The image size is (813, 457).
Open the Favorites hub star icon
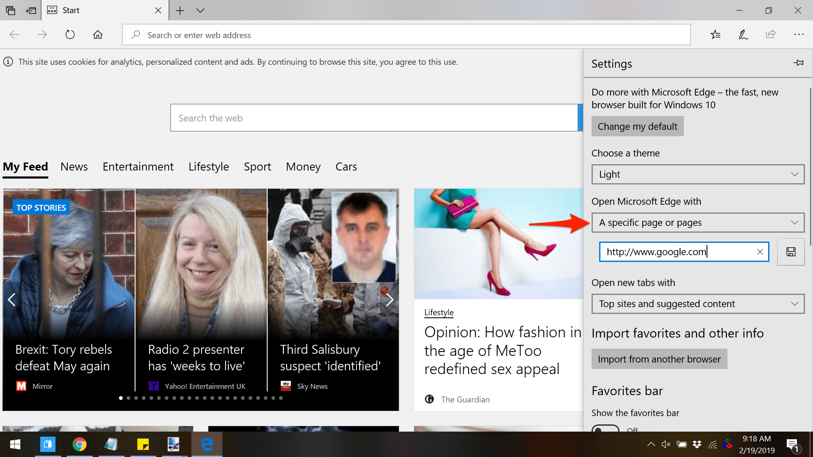point(715,35)
